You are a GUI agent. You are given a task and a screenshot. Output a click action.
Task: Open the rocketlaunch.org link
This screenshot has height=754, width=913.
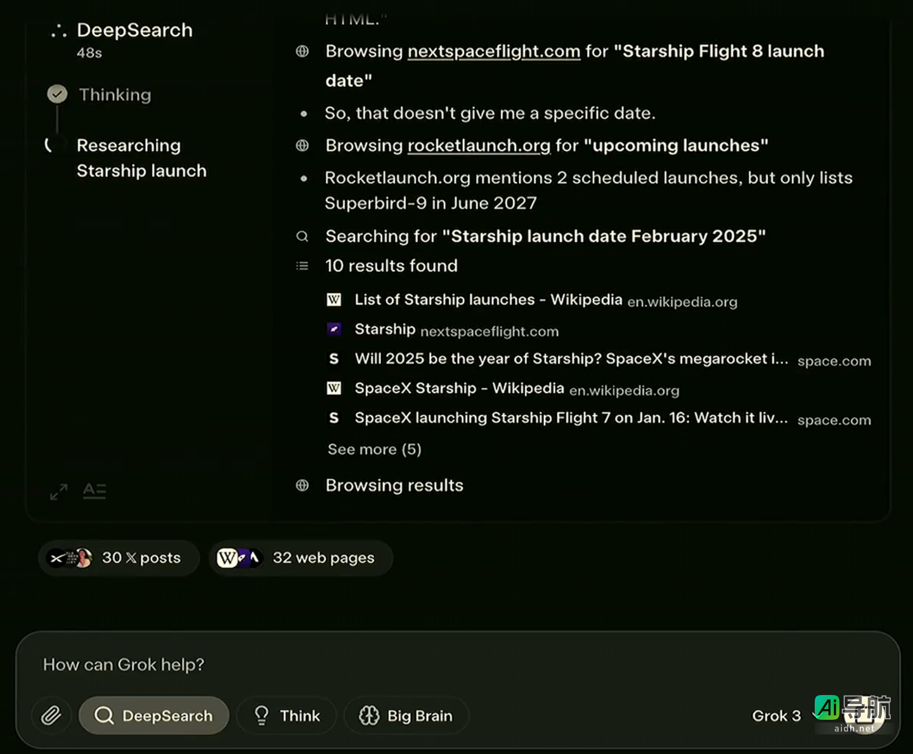click(x=479, y=146)
